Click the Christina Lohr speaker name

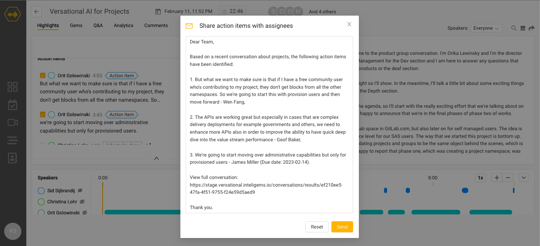(x=62, y=202)
